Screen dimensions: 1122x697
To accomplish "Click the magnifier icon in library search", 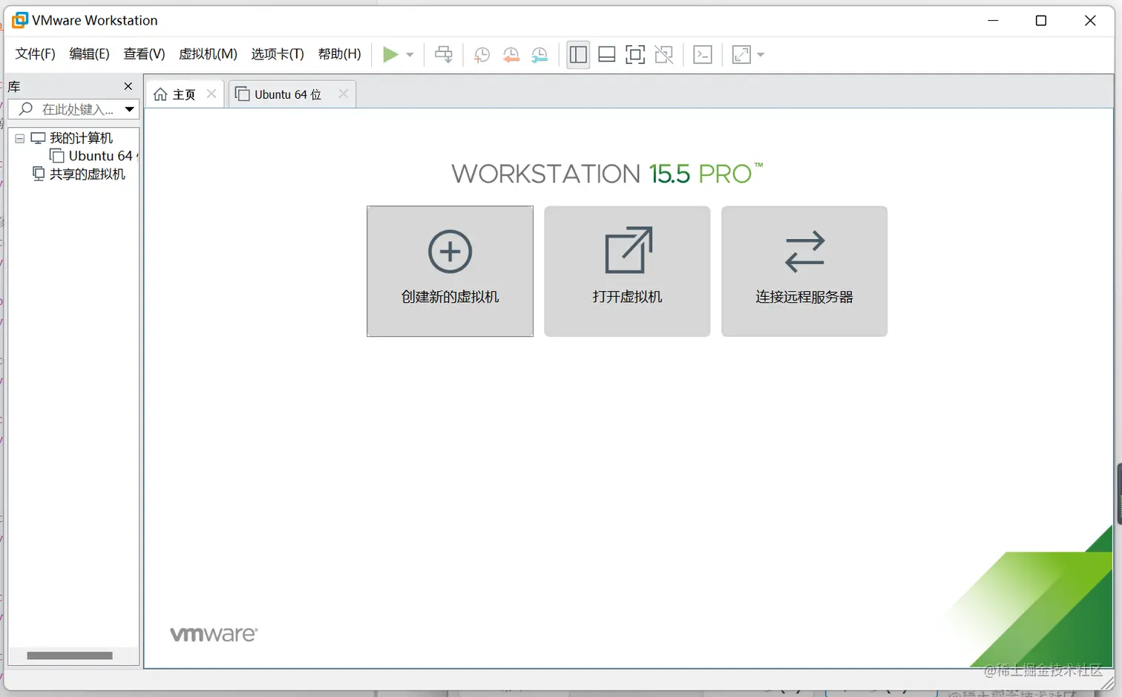I will [26, 109].
